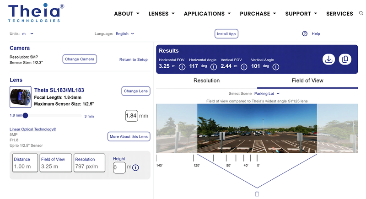Click the camera icon below the FOV diagram
Viewport: 366px width, 199px height.
tap(257, 194)
